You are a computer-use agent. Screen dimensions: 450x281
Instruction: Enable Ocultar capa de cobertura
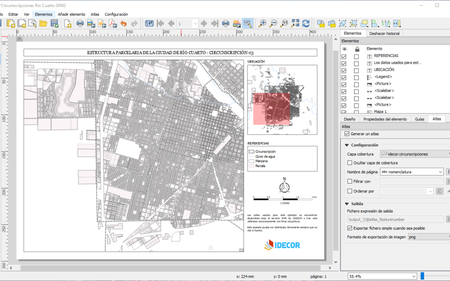pos(350,163)
